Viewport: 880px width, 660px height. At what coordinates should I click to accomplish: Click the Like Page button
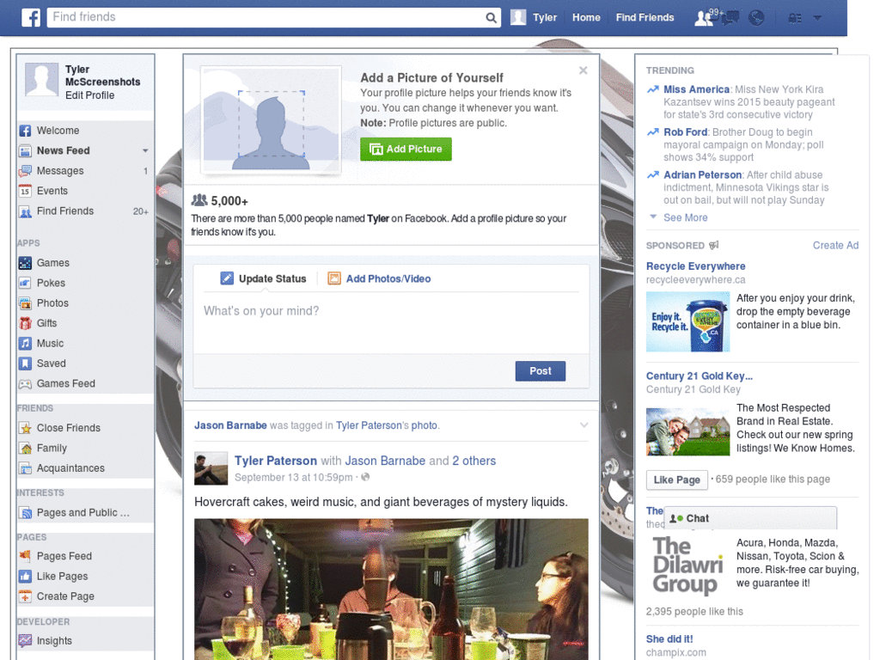pyautogui.click(x=677, y=480)
